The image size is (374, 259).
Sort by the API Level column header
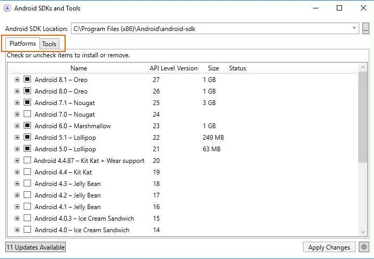click(162, 68)
